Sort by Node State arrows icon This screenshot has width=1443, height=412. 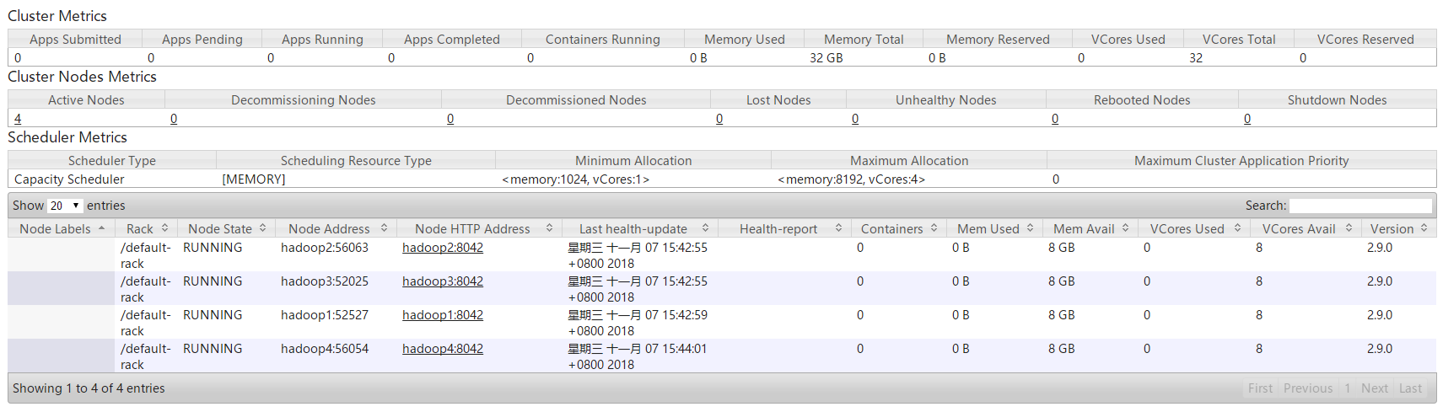tap(263, 228)
